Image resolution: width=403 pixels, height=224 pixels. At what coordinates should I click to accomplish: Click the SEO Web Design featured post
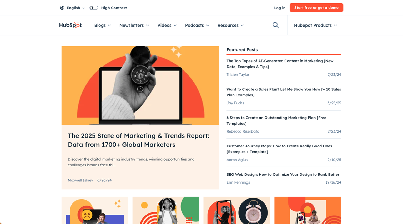283,174
